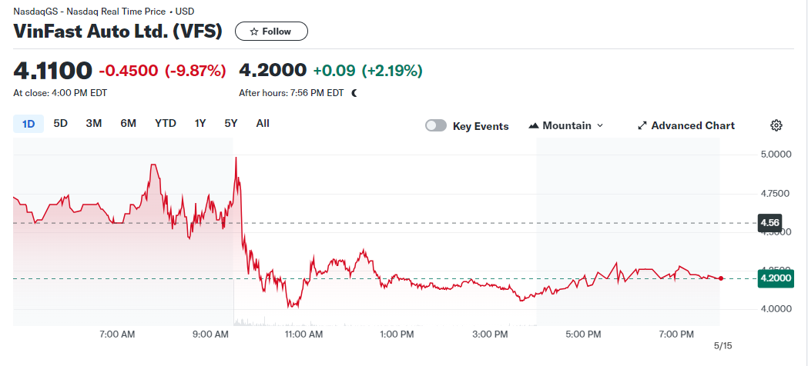The image size is (808, 366).
Task: Click the VinFast Auto Ltd. (VFS) title
Action: pyautogui.click(x=118, y=32)
